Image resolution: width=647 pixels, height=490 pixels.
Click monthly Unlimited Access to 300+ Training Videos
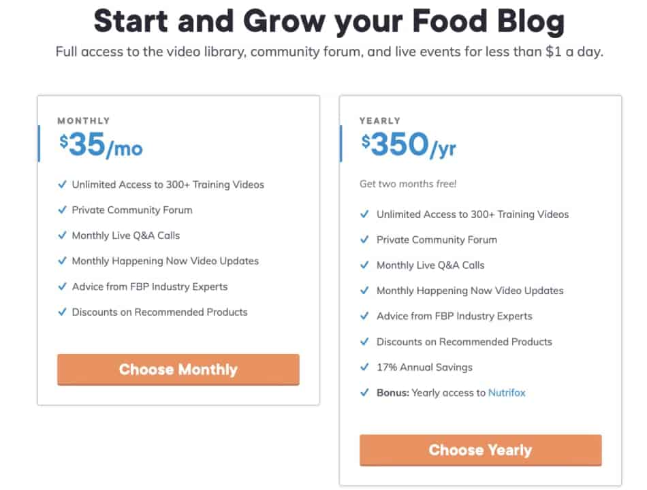pos(168,184)
